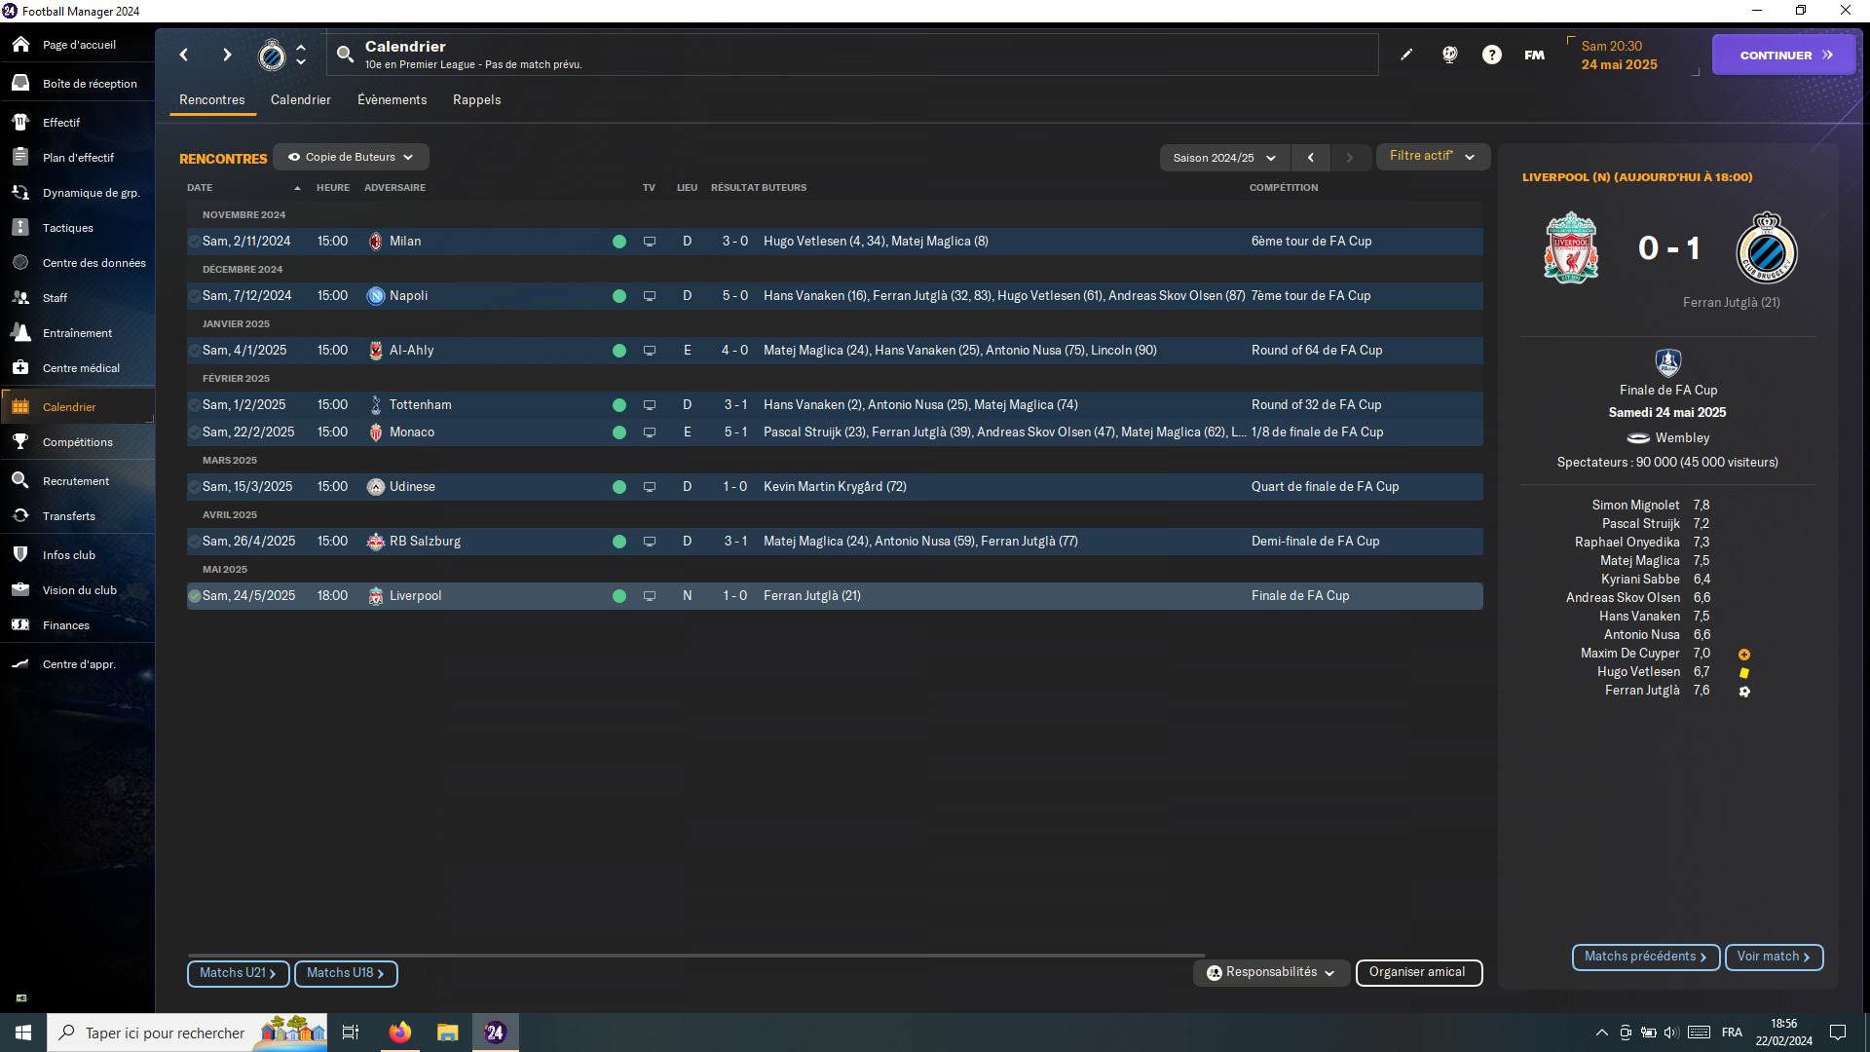Toggle the TV icon on Napoli row

pyautogui.click(x=650, y=296)
